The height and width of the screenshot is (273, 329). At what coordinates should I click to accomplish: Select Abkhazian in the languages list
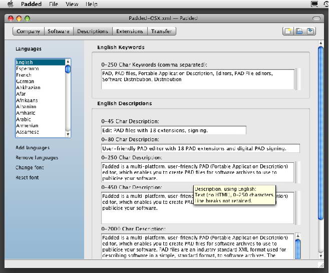pyautogui.click(x=41, y=88)
